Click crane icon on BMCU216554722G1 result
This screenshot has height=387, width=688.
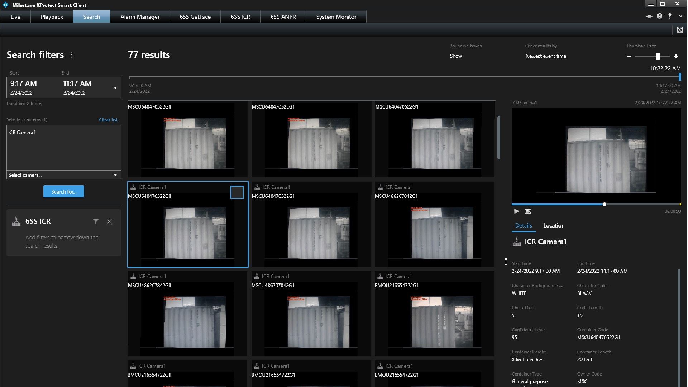(133, 366)
